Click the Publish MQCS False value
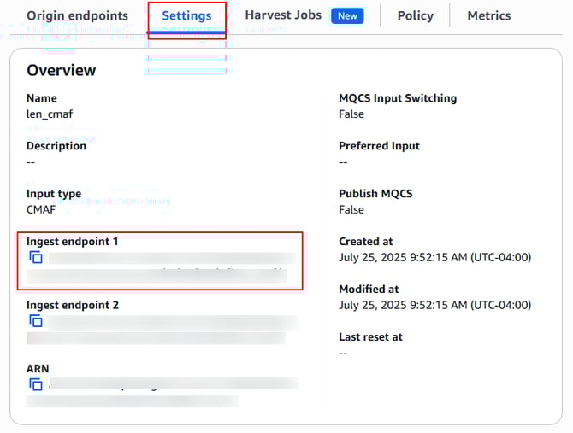 [351, 209]
